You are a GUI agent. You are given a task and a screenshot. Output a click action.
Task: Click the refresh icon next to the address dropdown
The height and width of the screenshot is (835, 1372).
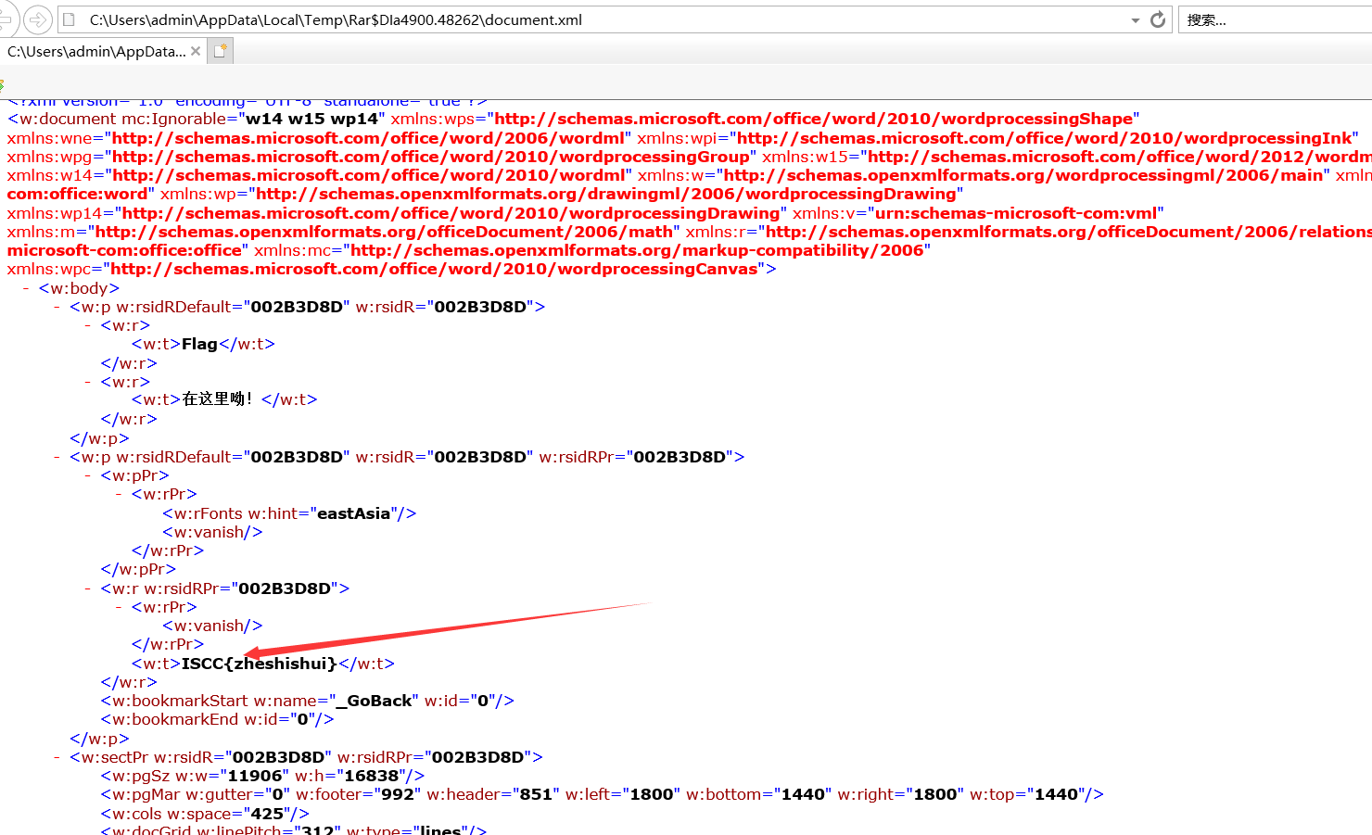point(1157,19)
